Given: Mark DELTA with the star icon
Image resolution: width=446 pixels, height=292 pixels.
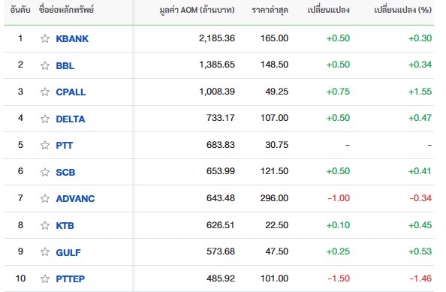Looking at the screenshot, I should (x=45, y=119).
